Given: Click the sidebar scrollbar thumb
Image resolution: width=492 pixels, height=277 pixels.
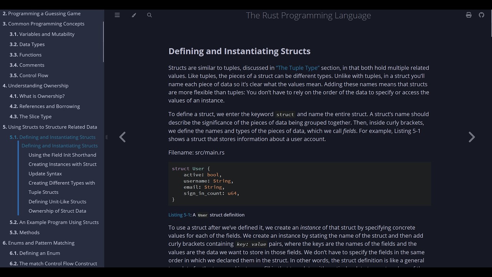Looking at the screenshot, I should click(x=103, y=42).
